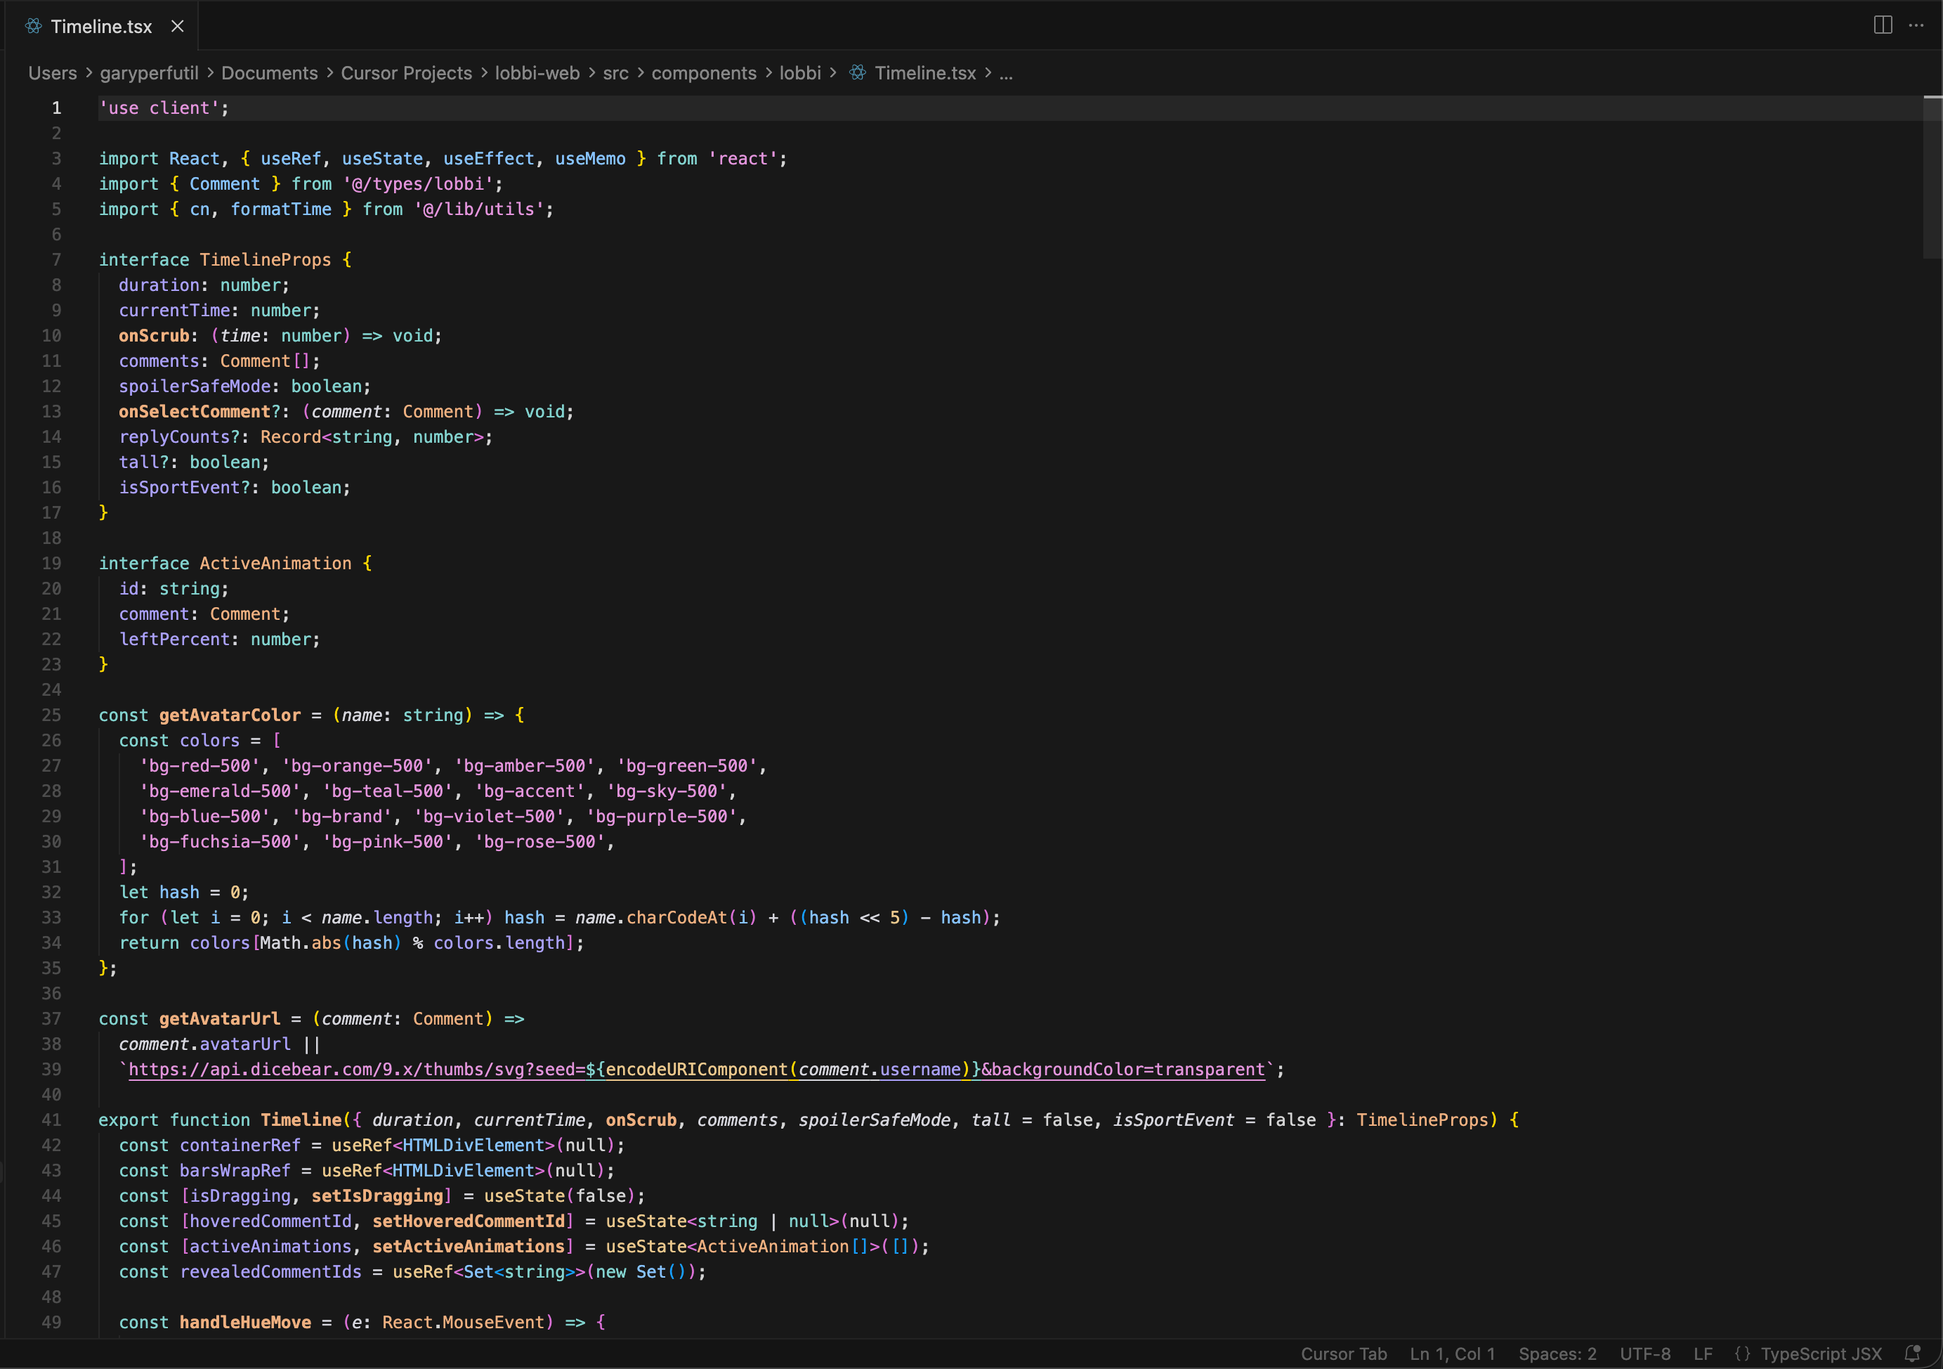Click 'bg-emerald-500' string in colors
1943x1369 pixels.
point(220,791)
